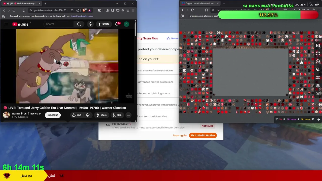Like the Tom and Jerry live stream
Image resolution: width=322 pixels, height=181 pixels.
[77, 115]
